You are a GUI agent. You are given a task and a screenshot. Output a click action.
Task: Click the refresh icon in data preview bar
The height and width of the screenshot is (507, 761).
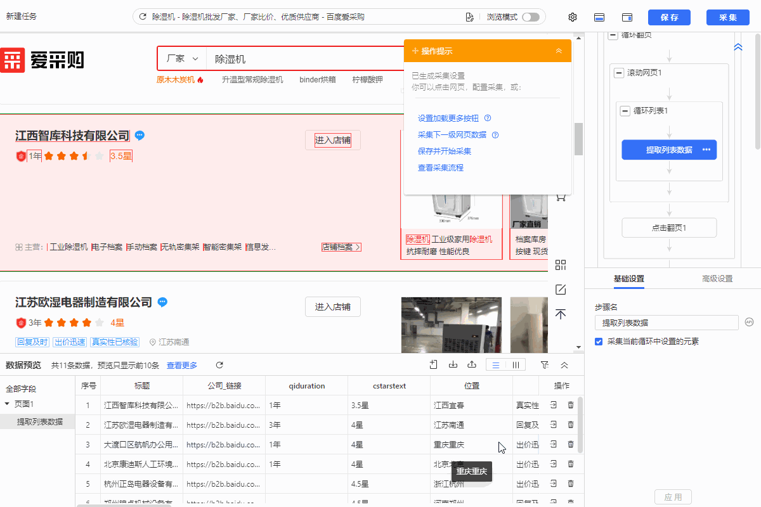pyautogui.click(x=219, y=365)
